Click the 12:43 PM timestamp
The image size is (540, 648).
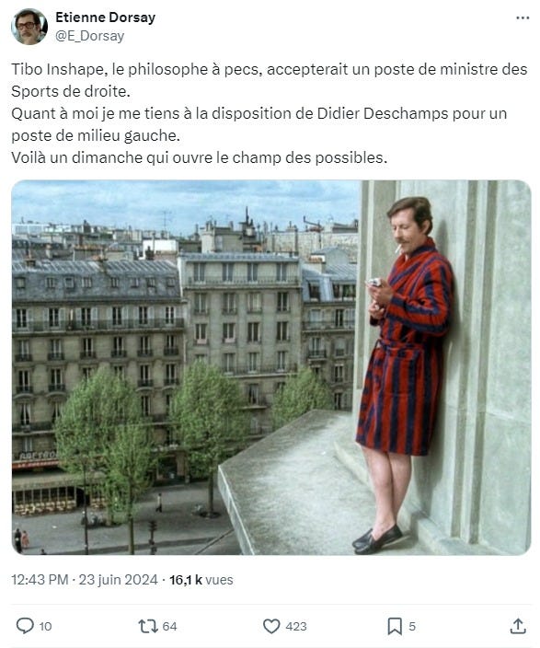click(40, 579)
